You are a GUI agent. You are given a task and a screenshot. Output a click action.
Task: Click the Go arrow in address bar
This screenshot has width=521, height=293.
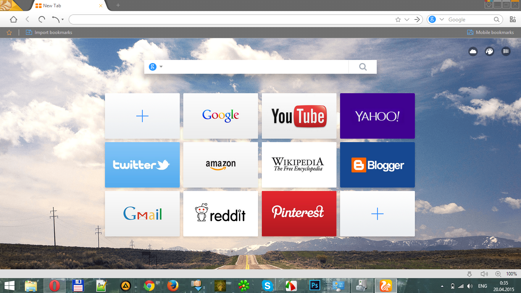[418, 19]
